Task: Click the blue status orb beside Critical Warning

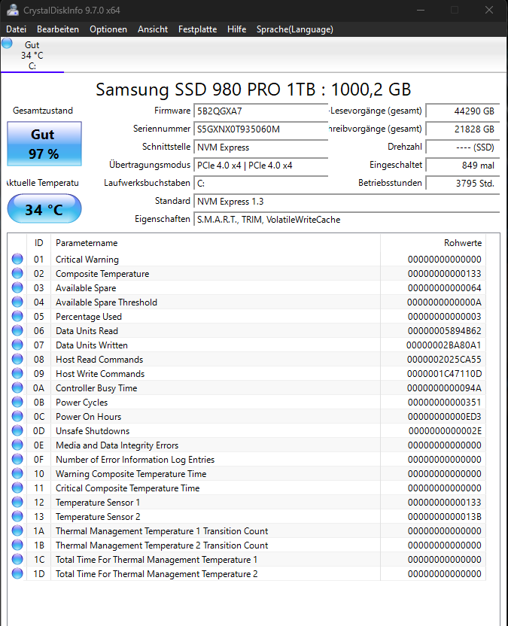Action: (17, 259)
